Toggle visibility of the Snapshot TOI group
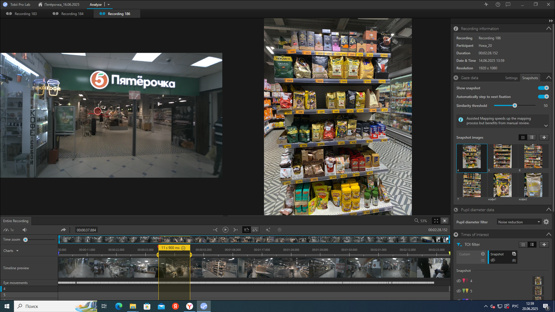 click(x=493, y=260)
